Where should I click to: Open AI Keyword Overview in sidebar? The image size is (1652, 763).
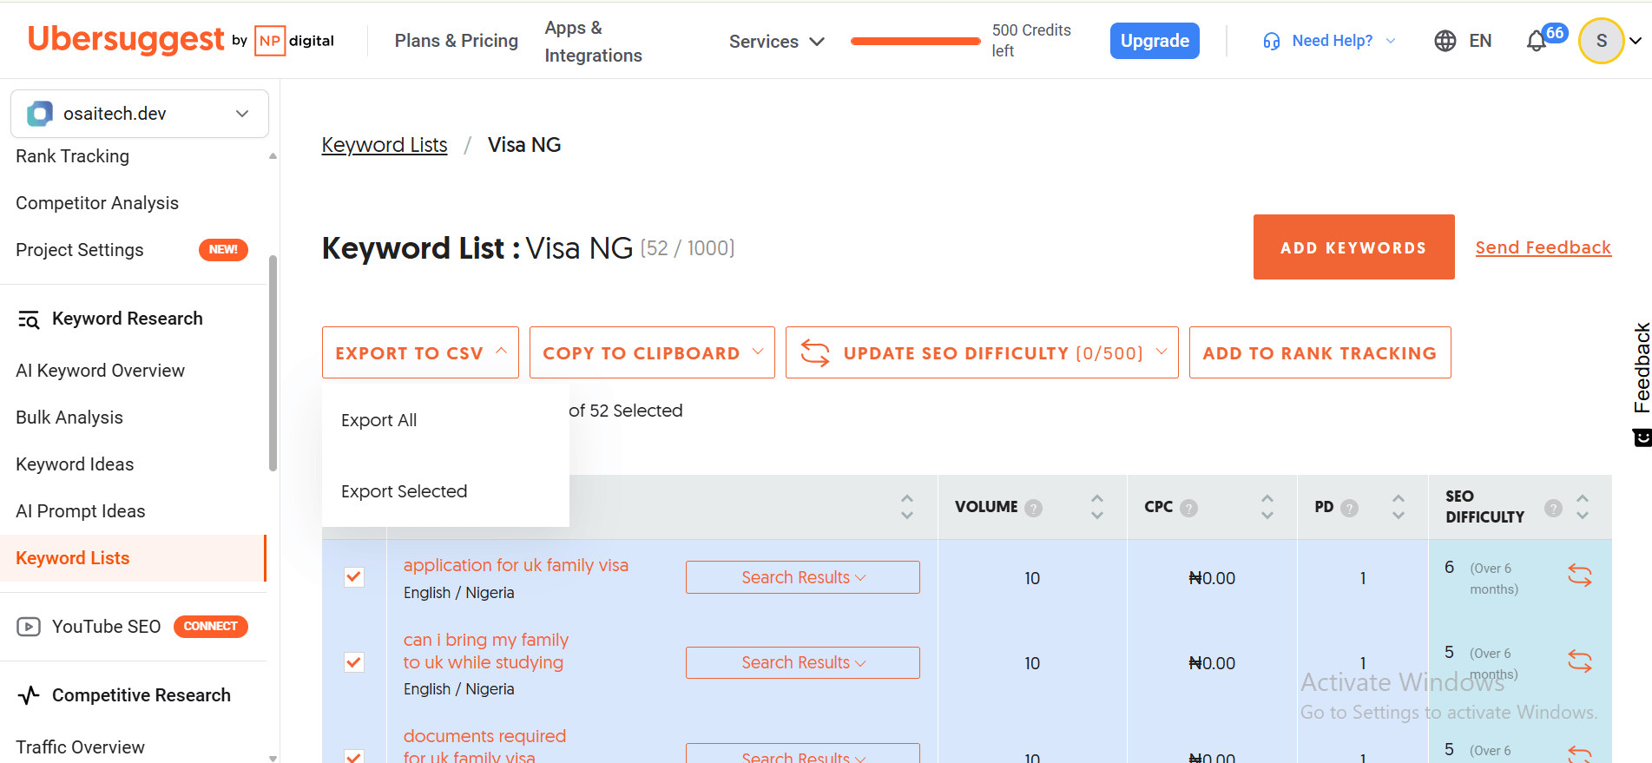click(101, 371)
